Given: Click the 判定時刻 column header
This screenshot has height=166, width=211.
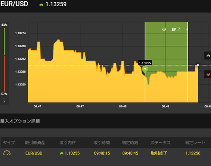Looking at the screenshot, I should 130,143.
